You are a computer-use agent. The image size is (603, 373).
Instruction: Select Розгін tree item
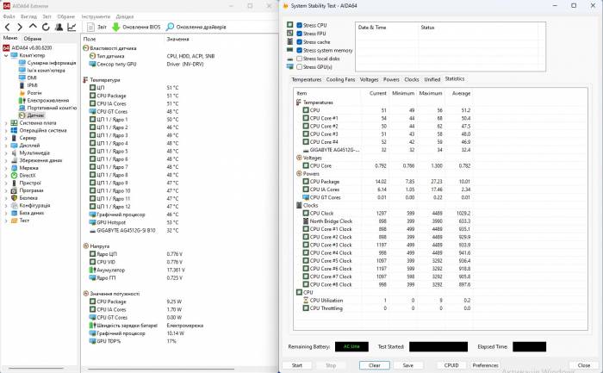tap(34, 93)
